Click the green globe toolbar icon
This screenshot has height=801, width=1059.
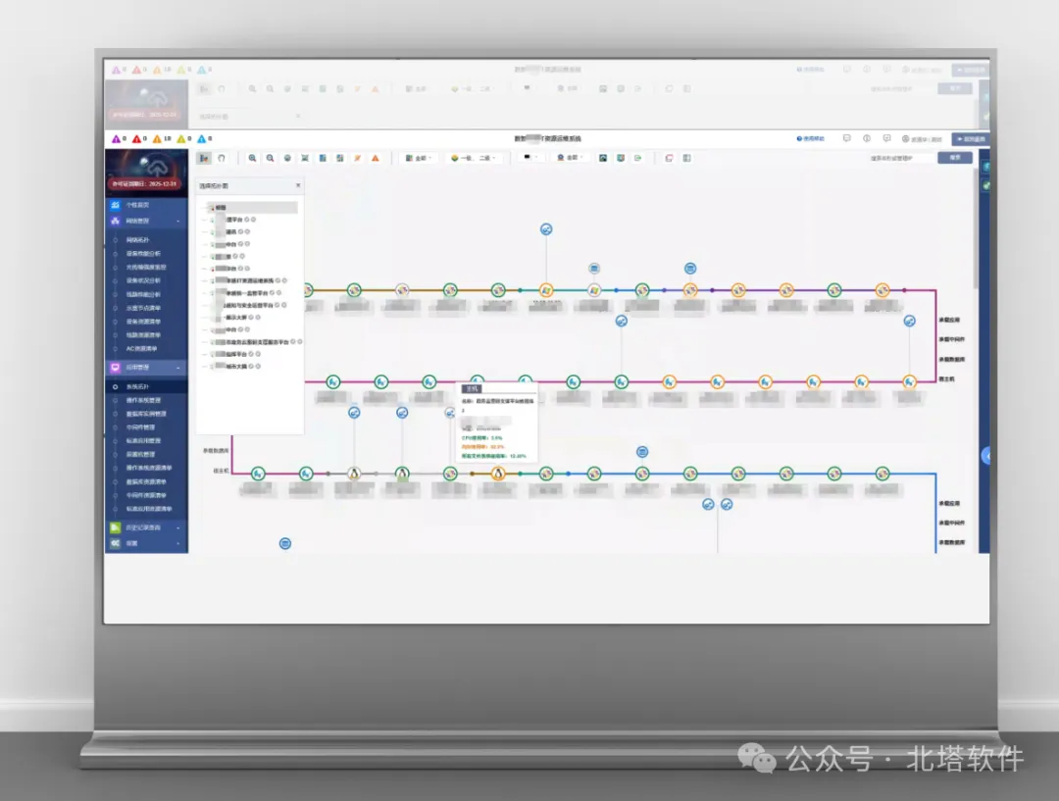coord(287,158)
